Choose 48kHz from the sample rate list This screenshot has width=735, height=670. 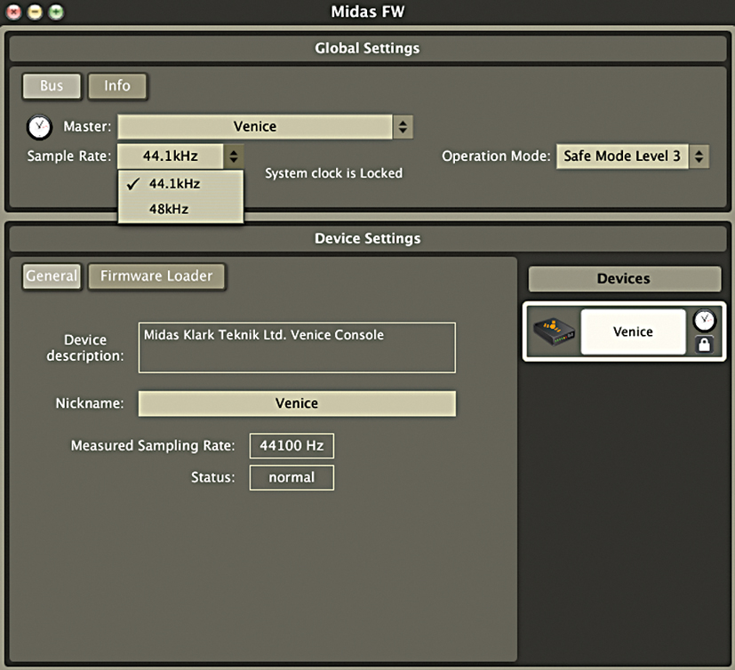point(181,209)
